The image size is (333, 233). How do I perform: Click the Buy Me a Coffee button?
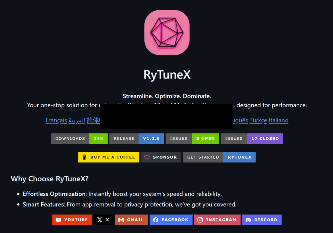point(109,157)
